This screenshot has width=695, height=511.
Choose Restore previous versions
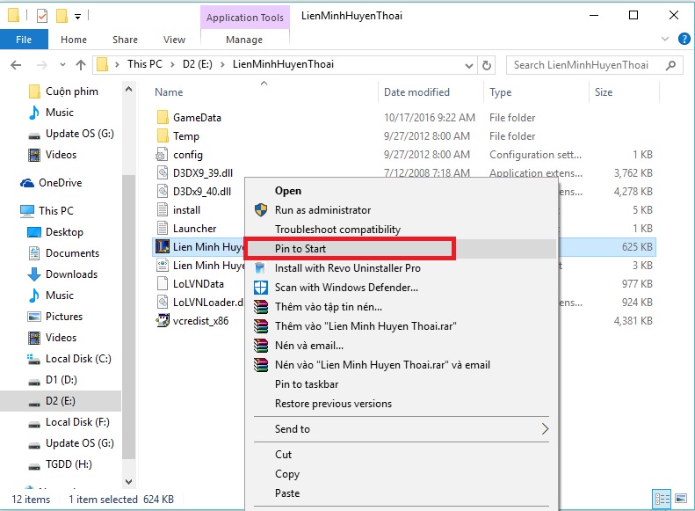pos(333,404)
